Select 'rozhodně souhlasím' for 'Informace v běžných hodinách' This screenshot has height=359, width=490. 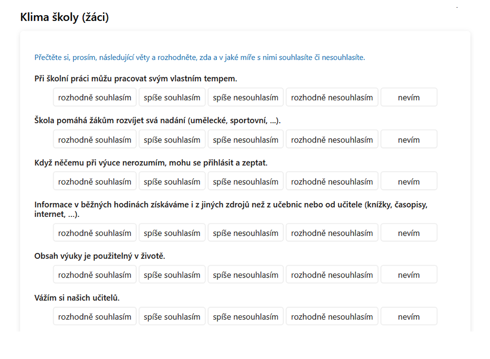(x=95, y=233)
